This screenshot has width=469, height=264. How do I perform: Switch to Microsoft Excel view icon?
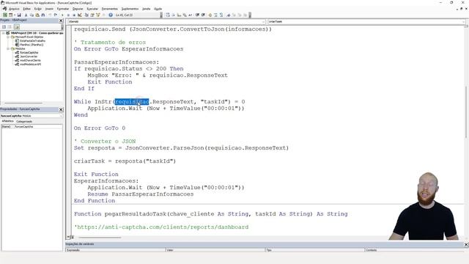click(5, 15)
